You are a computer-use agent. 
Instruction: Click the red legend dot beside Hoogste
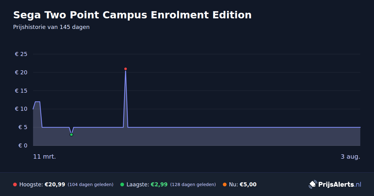tap(15, 184)
